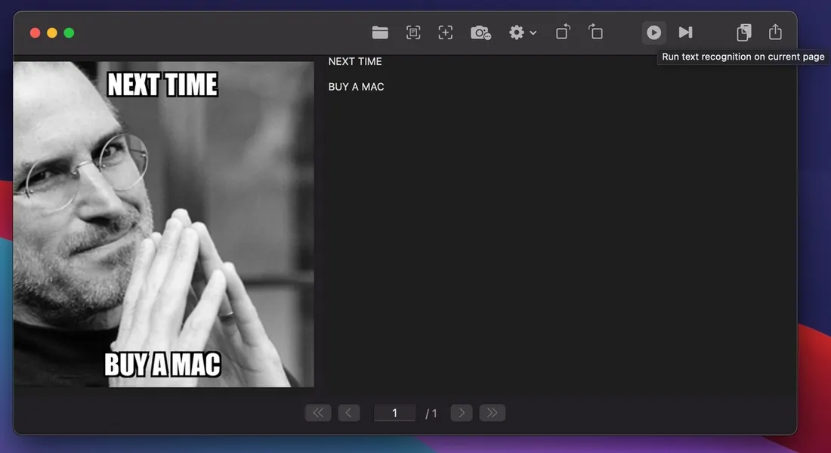
Task: Click the add selection area icon
Action: point(446,33)
